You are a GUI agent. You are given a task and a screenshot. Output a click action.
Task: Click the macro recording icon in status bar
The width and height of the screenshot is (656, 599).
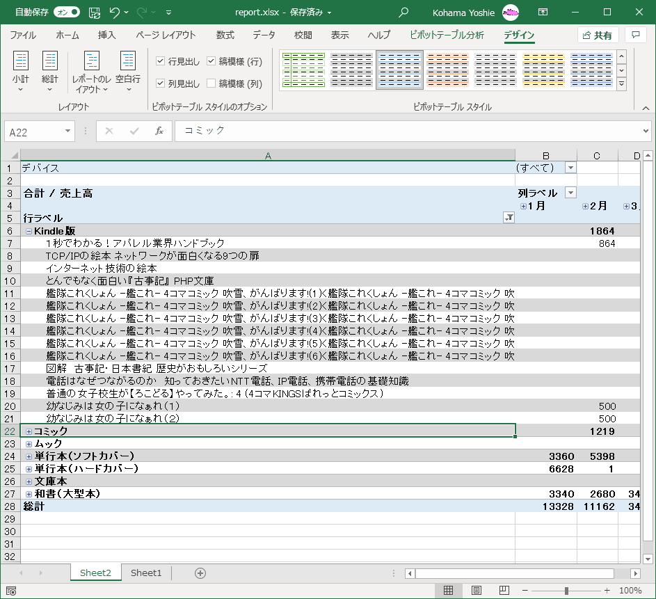click(11, 591)
